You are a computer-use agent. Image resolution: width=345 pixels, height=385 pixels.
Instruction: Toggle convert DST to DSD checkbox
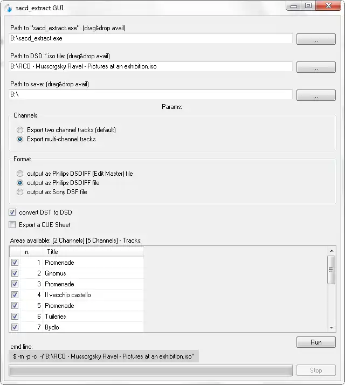pos(12,212)
